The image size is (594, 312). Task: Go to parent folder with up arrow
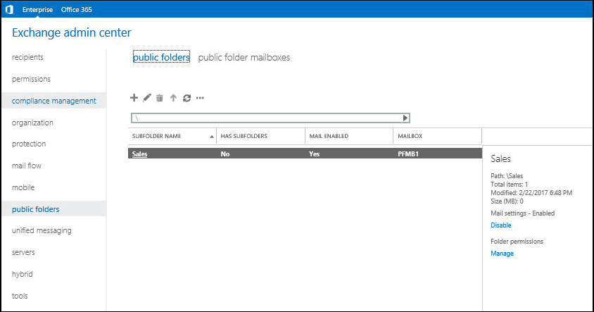pyautogui.click(x=173, y=98)
